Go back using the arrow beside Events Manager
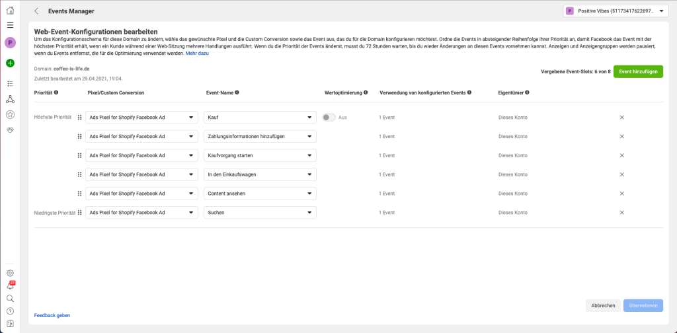This screenshot has height=333, width=677. [x=36, y=11]
